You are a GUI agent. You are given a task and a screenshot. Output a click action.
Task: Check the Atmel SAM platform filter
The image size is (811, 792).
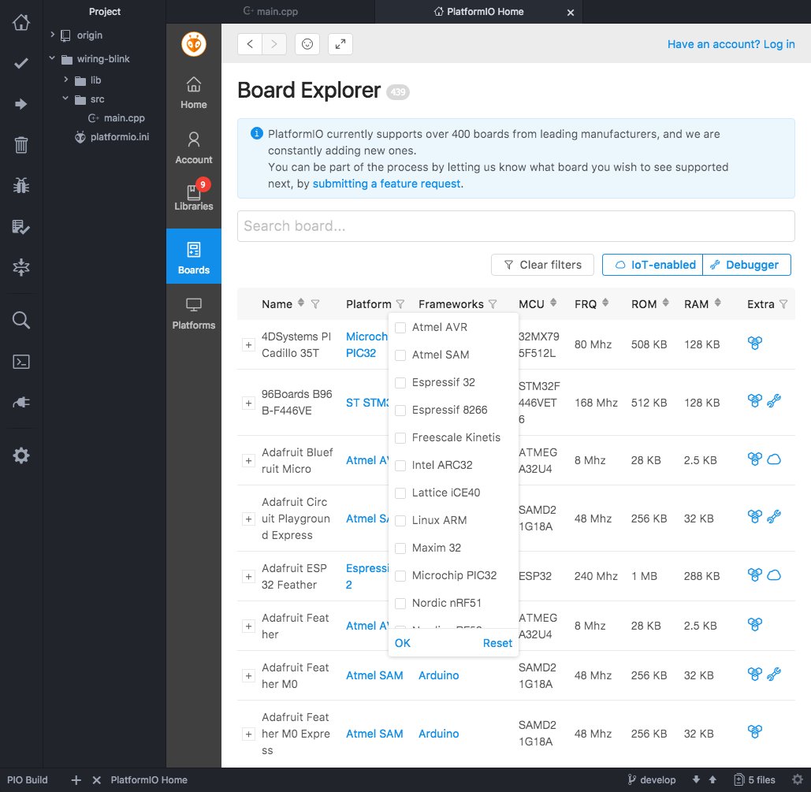[400, 355]
